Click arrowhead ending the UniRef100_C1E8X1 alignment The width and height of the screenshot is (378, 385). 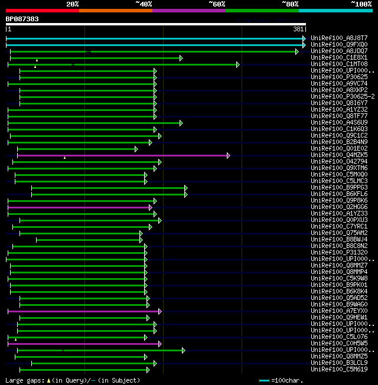(x=181, y=58)
